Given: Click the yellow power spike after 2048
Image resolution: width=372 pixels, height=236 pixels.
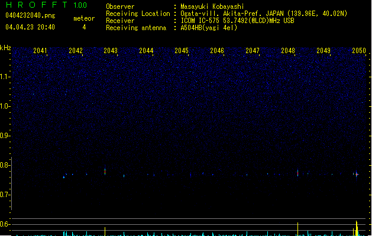Looking at the screenshot, I should [297, 229].
